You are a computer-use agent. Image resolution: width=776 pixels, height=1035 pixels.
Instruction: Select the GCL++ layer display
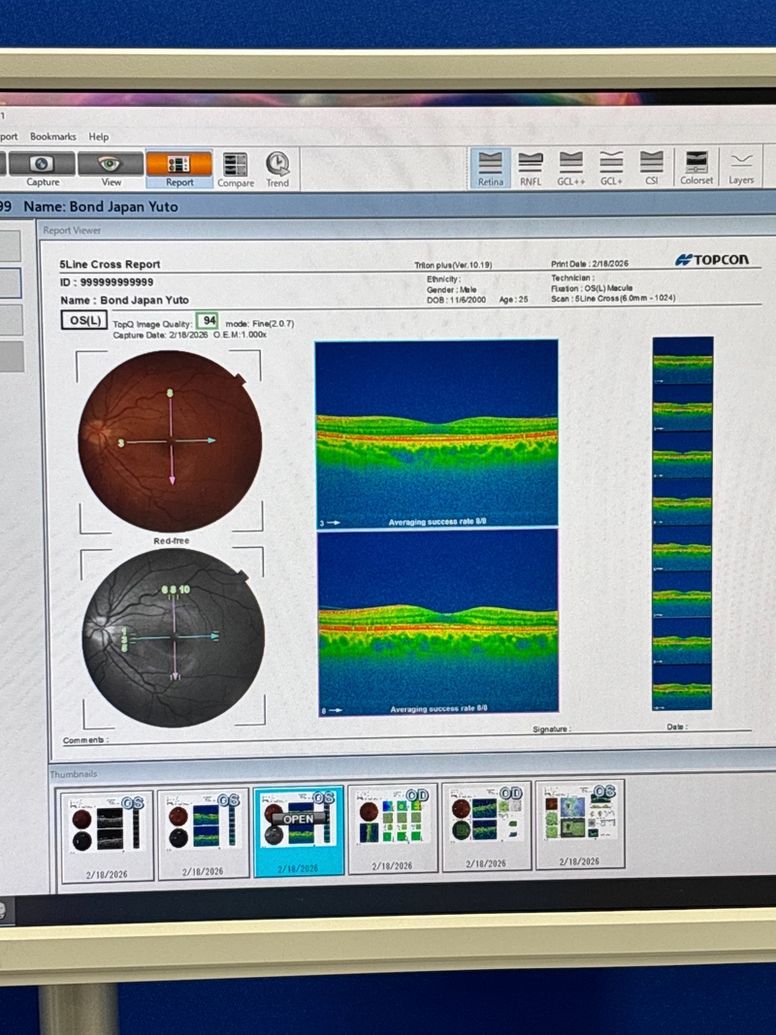(x=571, y=168)
